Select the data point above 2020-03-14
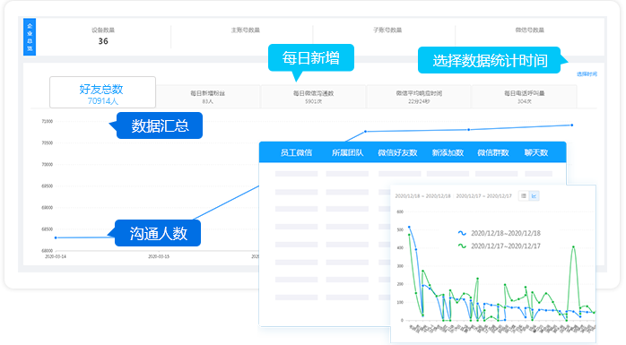Image resolution: width=626 pixels, height=345 pixels. pyautogui.click(x=56, y=237)
